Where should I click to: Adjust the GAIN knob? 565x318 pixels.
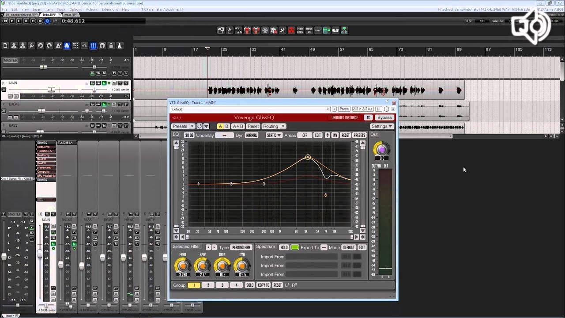tap(222, 265)
